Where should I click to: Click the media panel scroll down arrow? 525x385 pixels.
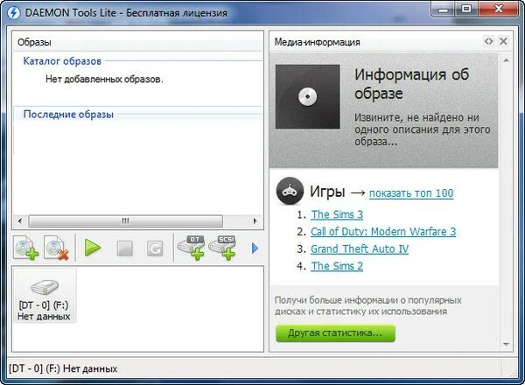click(x=506, y=344)
